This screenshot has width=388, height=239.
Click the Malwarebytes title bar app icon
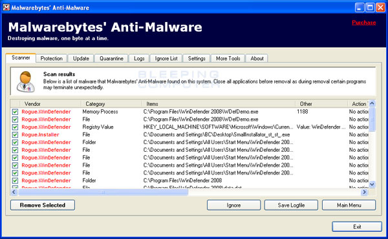coord(6,7)
